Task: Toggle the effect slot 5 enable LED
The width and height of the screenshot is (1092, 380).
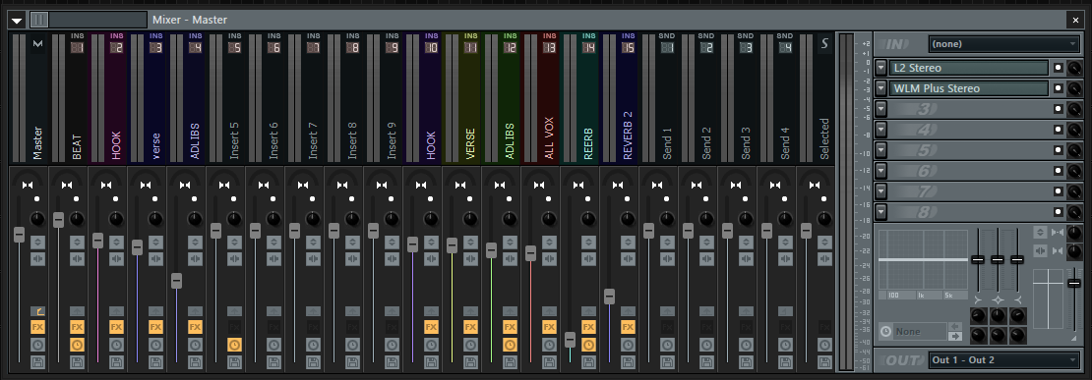Action: [1058, 150]
